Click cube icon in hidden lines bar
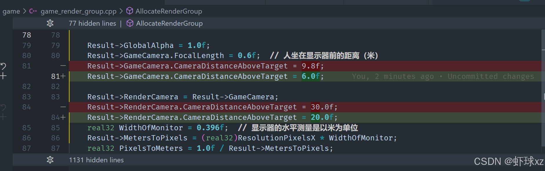Screen dimensions: 545x171 [x=130, y=23]
